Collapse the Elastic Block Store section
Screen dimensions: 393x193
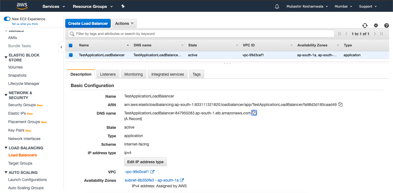coord(6,57)
